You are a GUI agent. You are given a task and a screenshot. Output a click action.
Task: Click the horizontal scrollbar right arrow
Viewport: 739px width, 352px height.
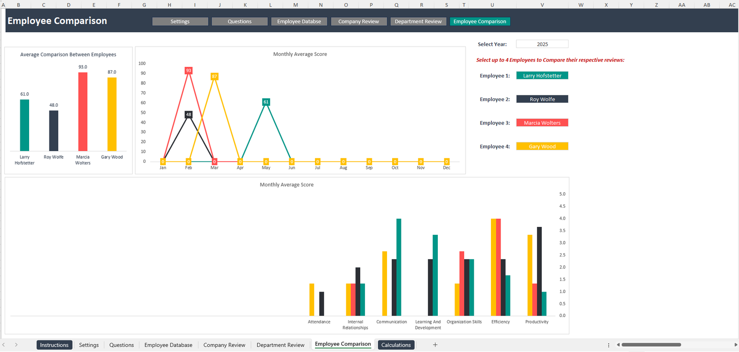point(735,345)
